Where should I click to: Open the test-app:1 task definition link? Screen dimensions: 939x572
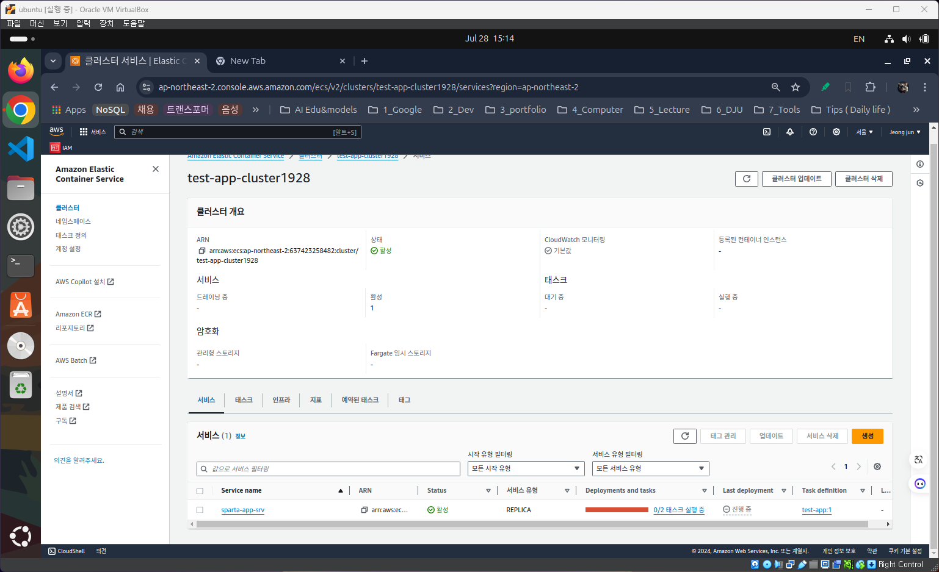pyautogui.click(x=817, y=510)
